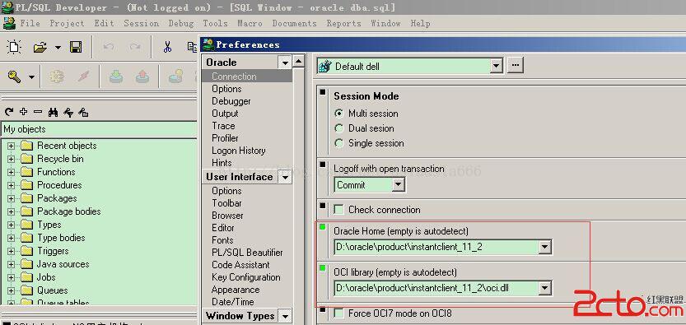The image size is (686, 325).
Task: Click the PL/SQL Developer menu bar app icon
Action: click(9, 23)
